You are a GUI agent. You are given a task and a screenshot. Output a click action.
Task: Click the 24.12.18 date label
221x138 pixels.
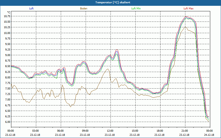(209, 135)
